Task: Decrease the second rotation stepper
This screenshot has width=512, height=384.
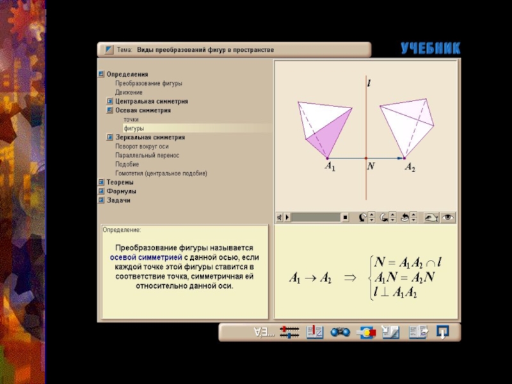Action: [x=393, y=220]
